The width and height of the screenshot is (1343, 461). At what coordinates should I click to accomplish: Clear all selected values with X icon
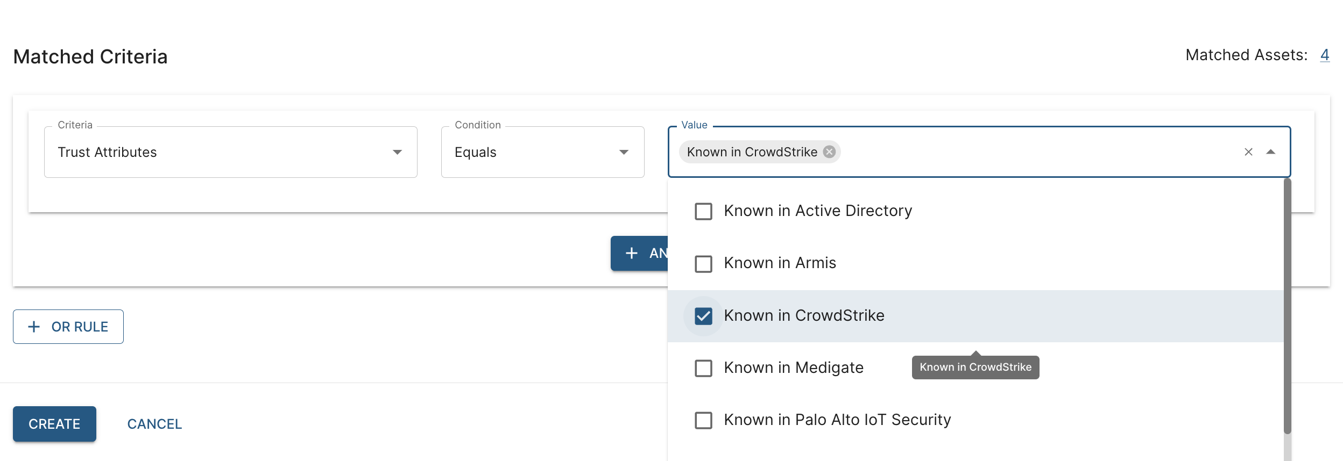click(1248, 152)
